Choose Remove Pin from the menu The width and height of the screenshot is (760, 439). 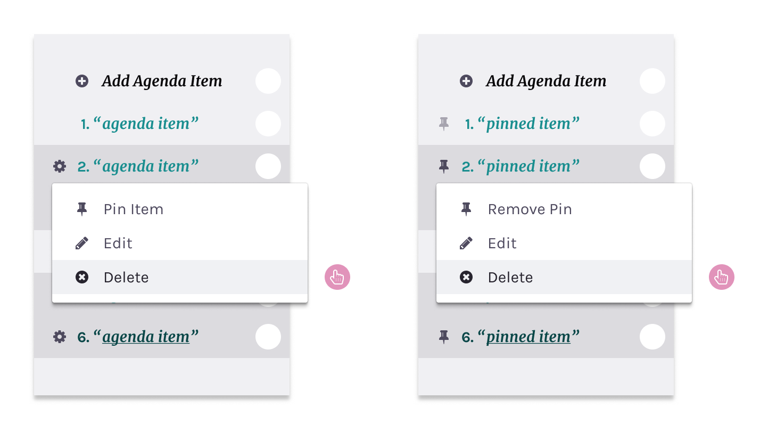coord(530,209)
